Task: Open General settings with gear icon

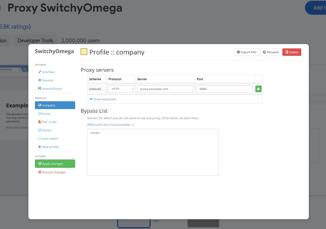Action: point(46,80)
